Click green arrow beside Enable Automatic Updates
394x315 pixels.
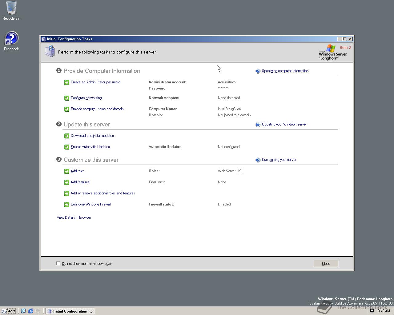coord(67,147)
